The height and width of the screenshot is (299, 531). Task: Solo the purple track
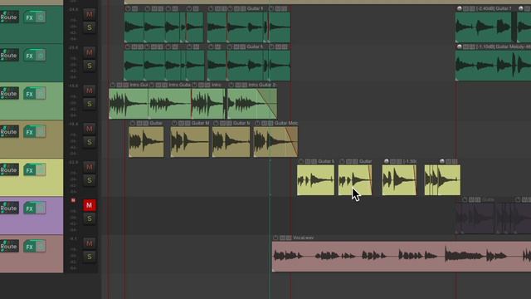tap(90, 218)
